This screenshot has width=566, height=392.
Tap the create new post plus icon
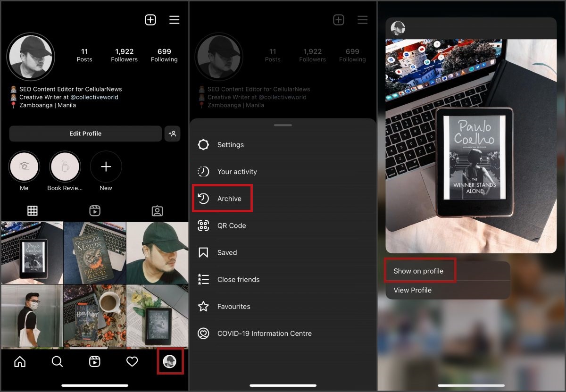(150, 20)
